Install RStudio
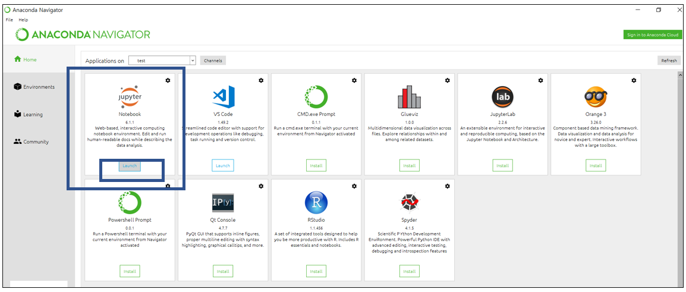 (316, 271)
